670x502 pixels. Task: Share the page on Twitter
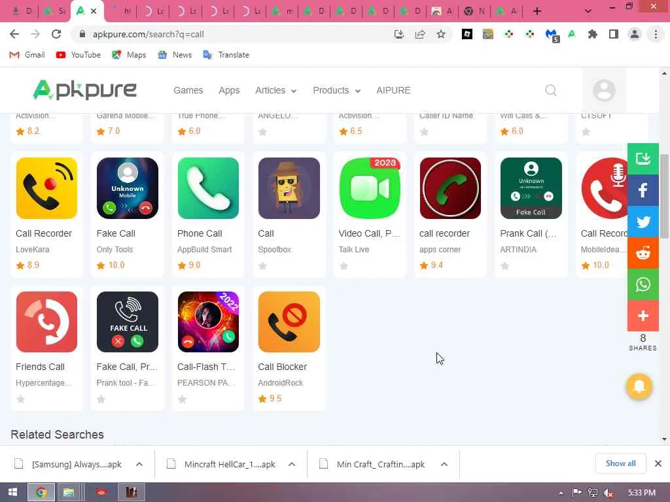(643, 222)
